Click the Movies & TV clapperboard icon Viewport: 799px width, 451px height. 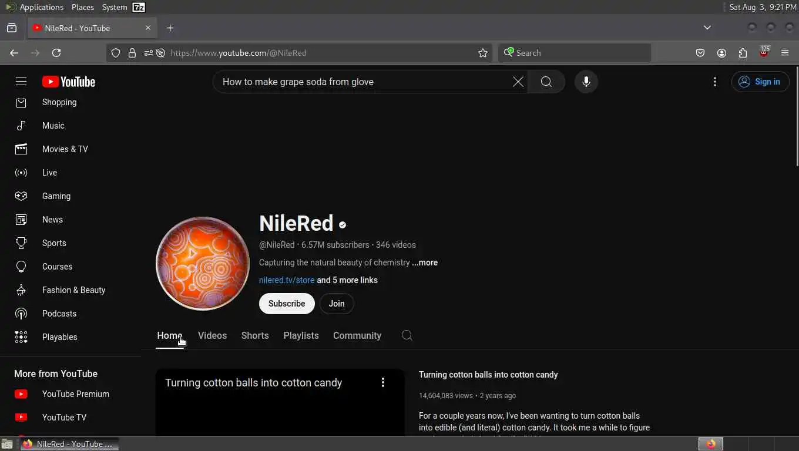[x=21, y=149]
